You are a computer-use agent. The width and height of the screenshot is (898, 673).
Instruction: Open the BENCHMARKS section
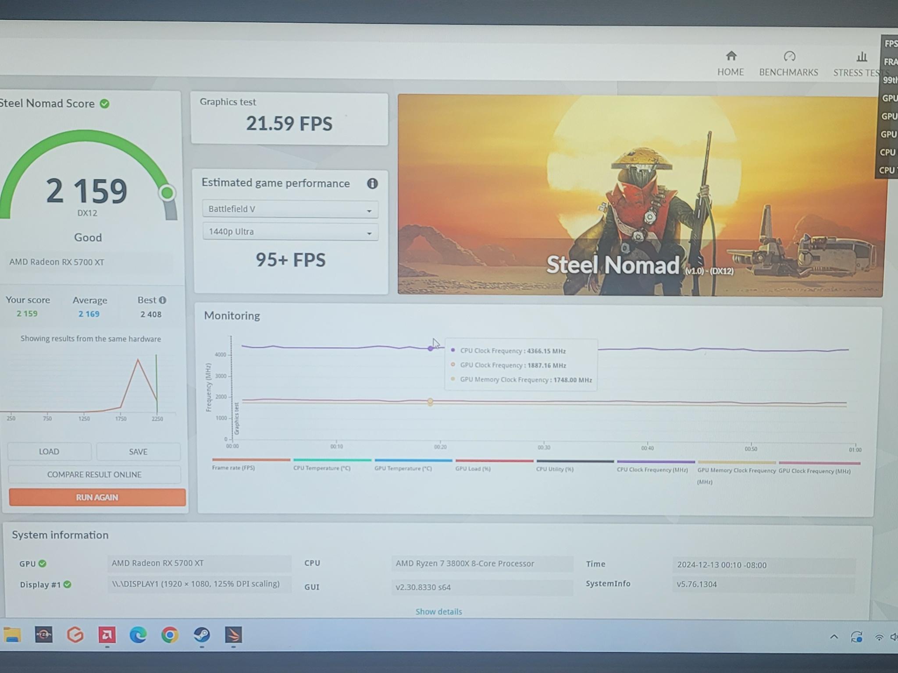pos(789,64)
